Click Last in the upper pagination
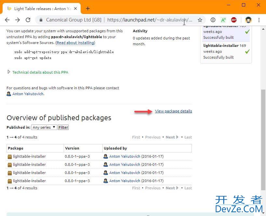This screenshot has height=216, width=266. click(x=188, y=137)
